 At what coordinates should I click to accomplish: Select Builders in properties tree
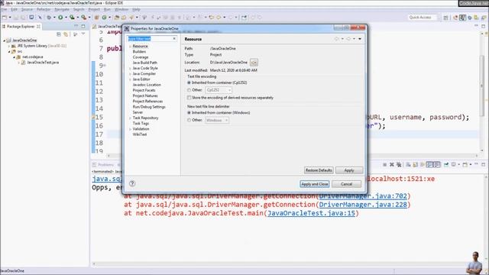(x=139, y=52)
